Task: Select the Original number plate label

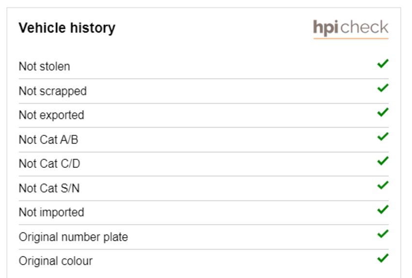Action: (x=73, y=237)
